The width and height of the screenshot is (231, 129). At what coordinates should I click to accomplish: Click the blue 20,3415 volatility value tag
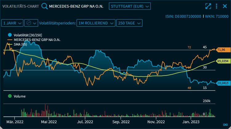(222, 83)
